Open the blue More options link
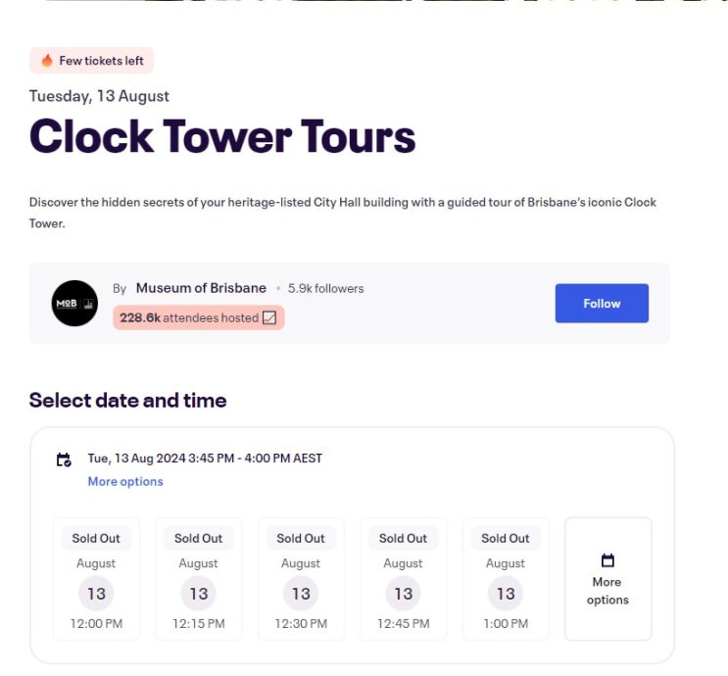 pyautogui.click(x=125, y=482)
